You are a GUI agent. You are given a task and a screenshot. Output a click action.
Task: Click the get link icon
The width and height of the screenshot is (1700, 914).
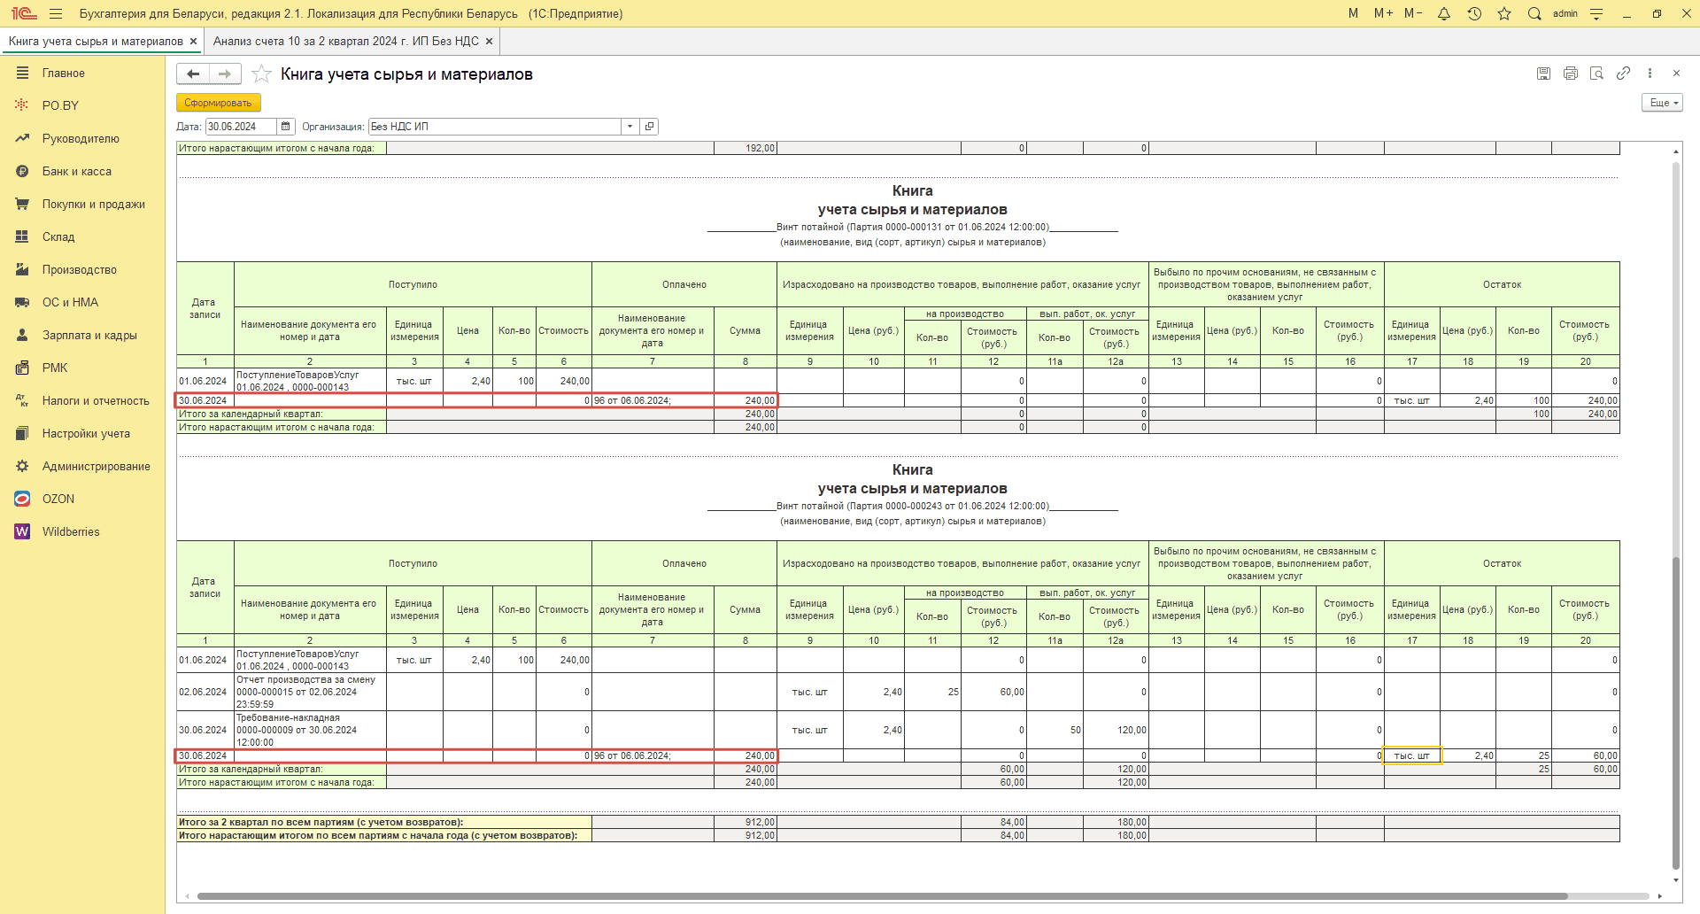click(1623, 74)
